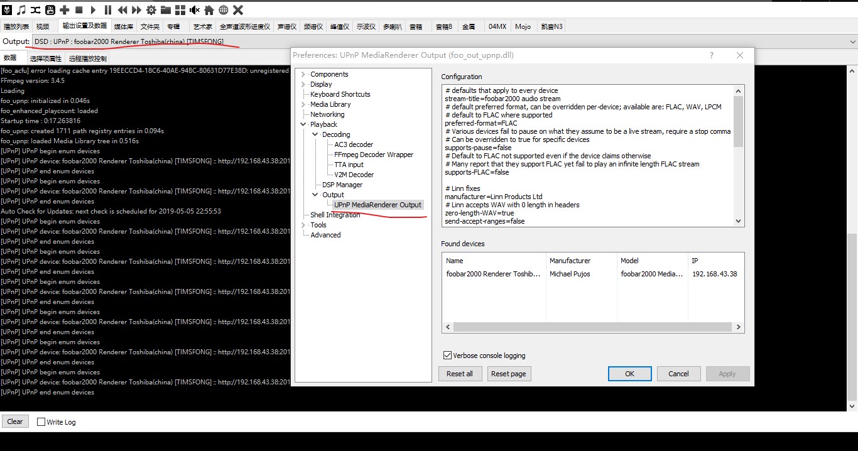
Task: Click the mute speaker icon
Action: [x=195, y=9]
